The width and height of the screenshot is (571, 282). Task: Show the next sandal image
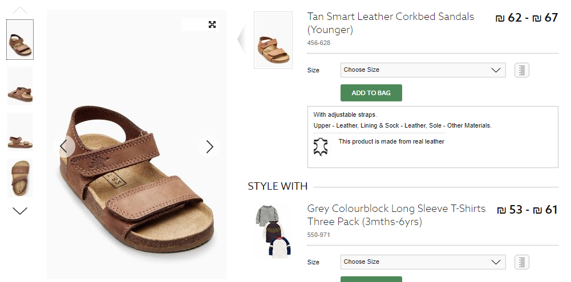click(x=209, y=146)
